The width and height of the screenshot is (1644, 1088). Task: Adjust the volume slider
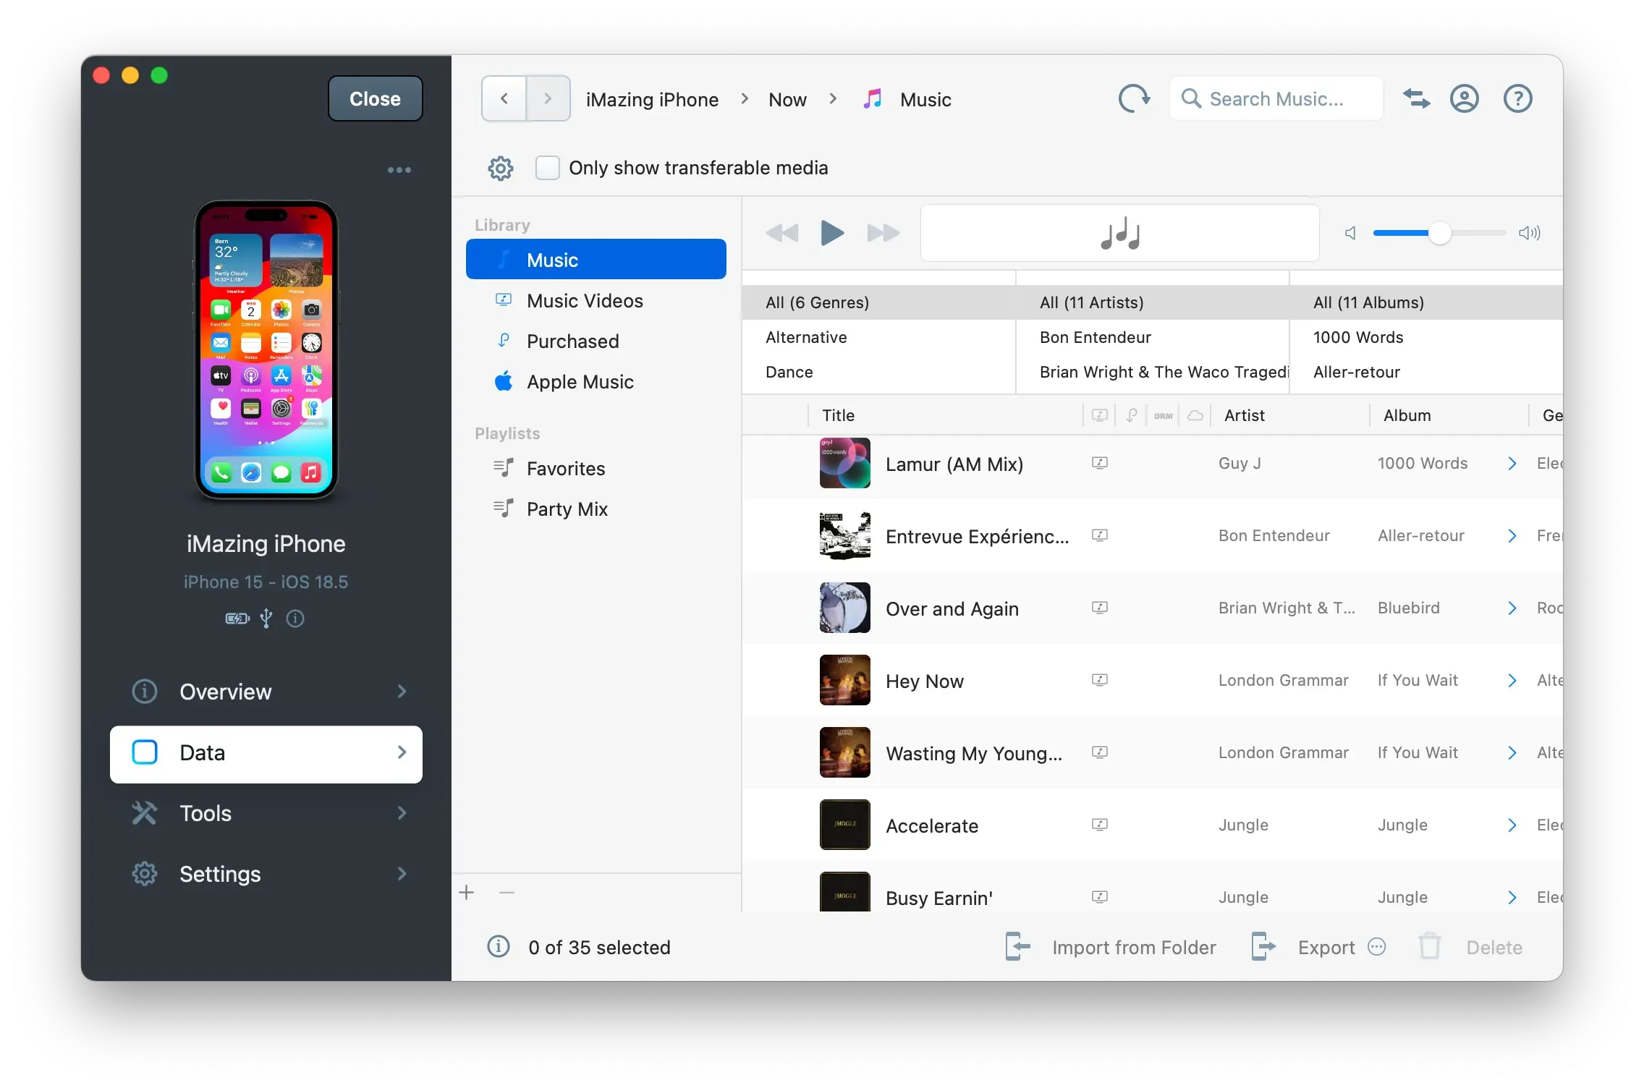1438,233
